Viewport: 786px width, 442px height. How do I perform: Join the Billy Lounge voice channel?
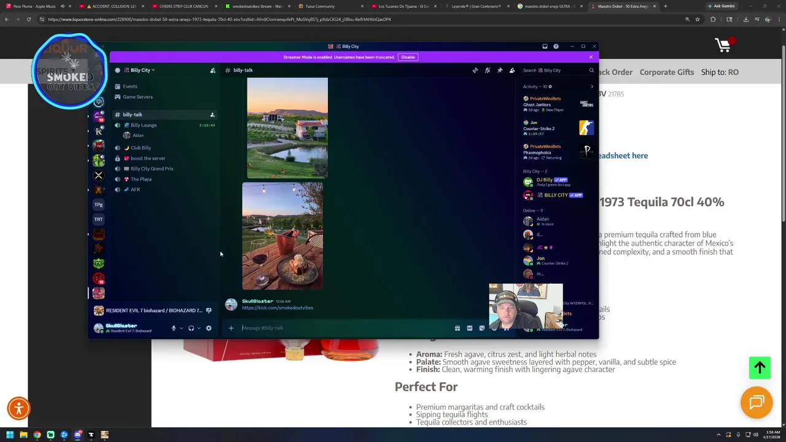pyautogui.click(x=144, y=125)
